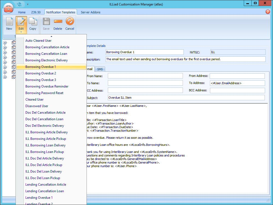The width and height of the screenshot is (273, 205).
Task: Switch to the SMS tab
Action: coord(100,69)
